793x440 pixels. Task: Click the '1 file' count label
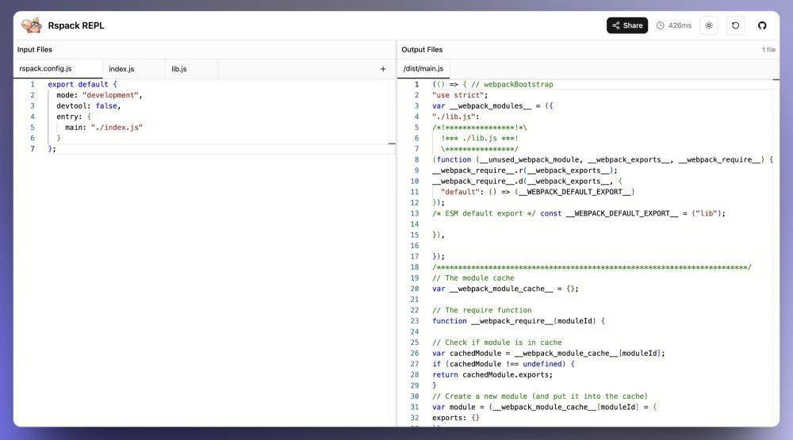(768, 50)
